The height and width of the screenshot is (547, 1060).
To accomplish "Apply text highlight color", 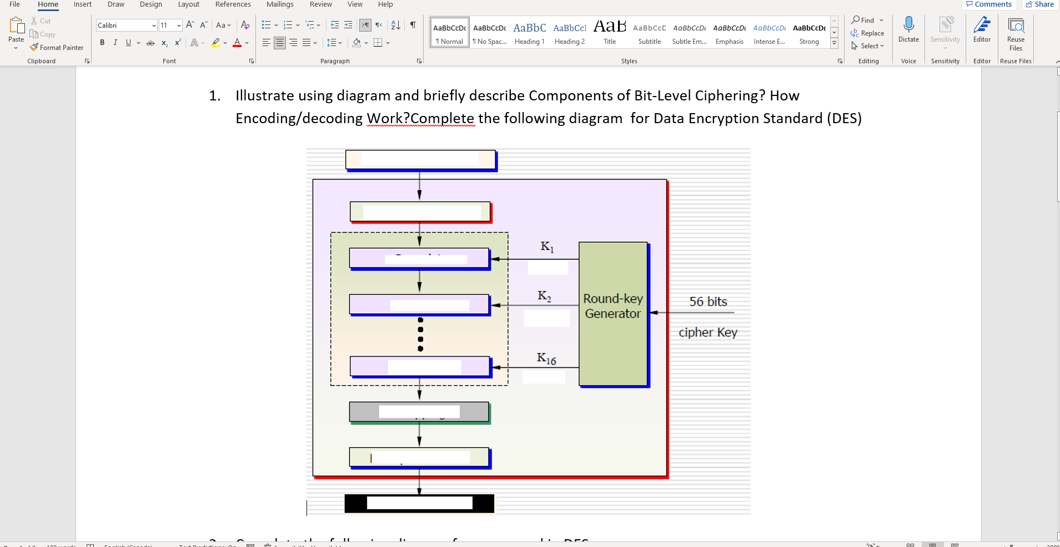I will (x=215, y=43).
